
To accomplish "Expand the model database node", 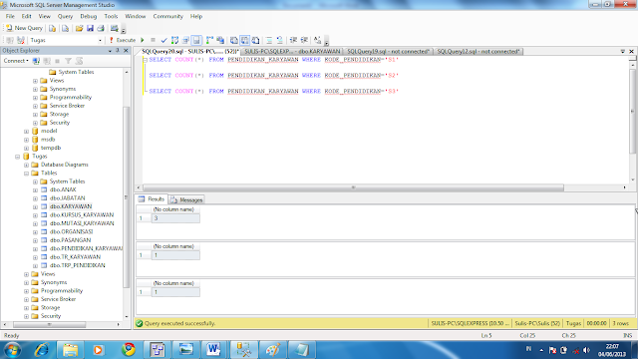I will (27, 131).
